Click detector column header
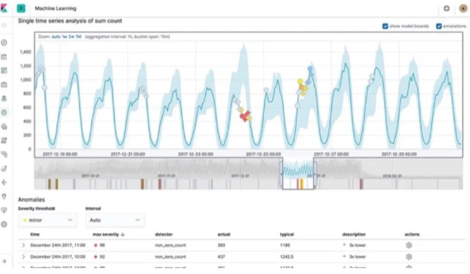The image size is (470, 274). [x=163, y=234]
